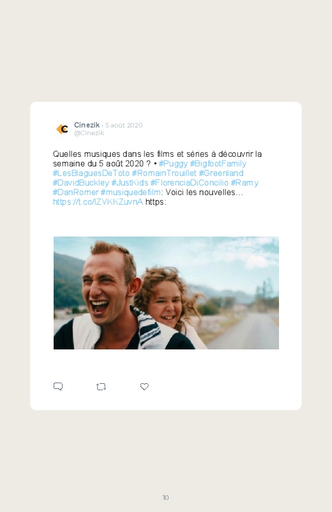This screenshot has height=512, width=332.
Task: Open the @Cinezik handle
Action: (89, 133)
